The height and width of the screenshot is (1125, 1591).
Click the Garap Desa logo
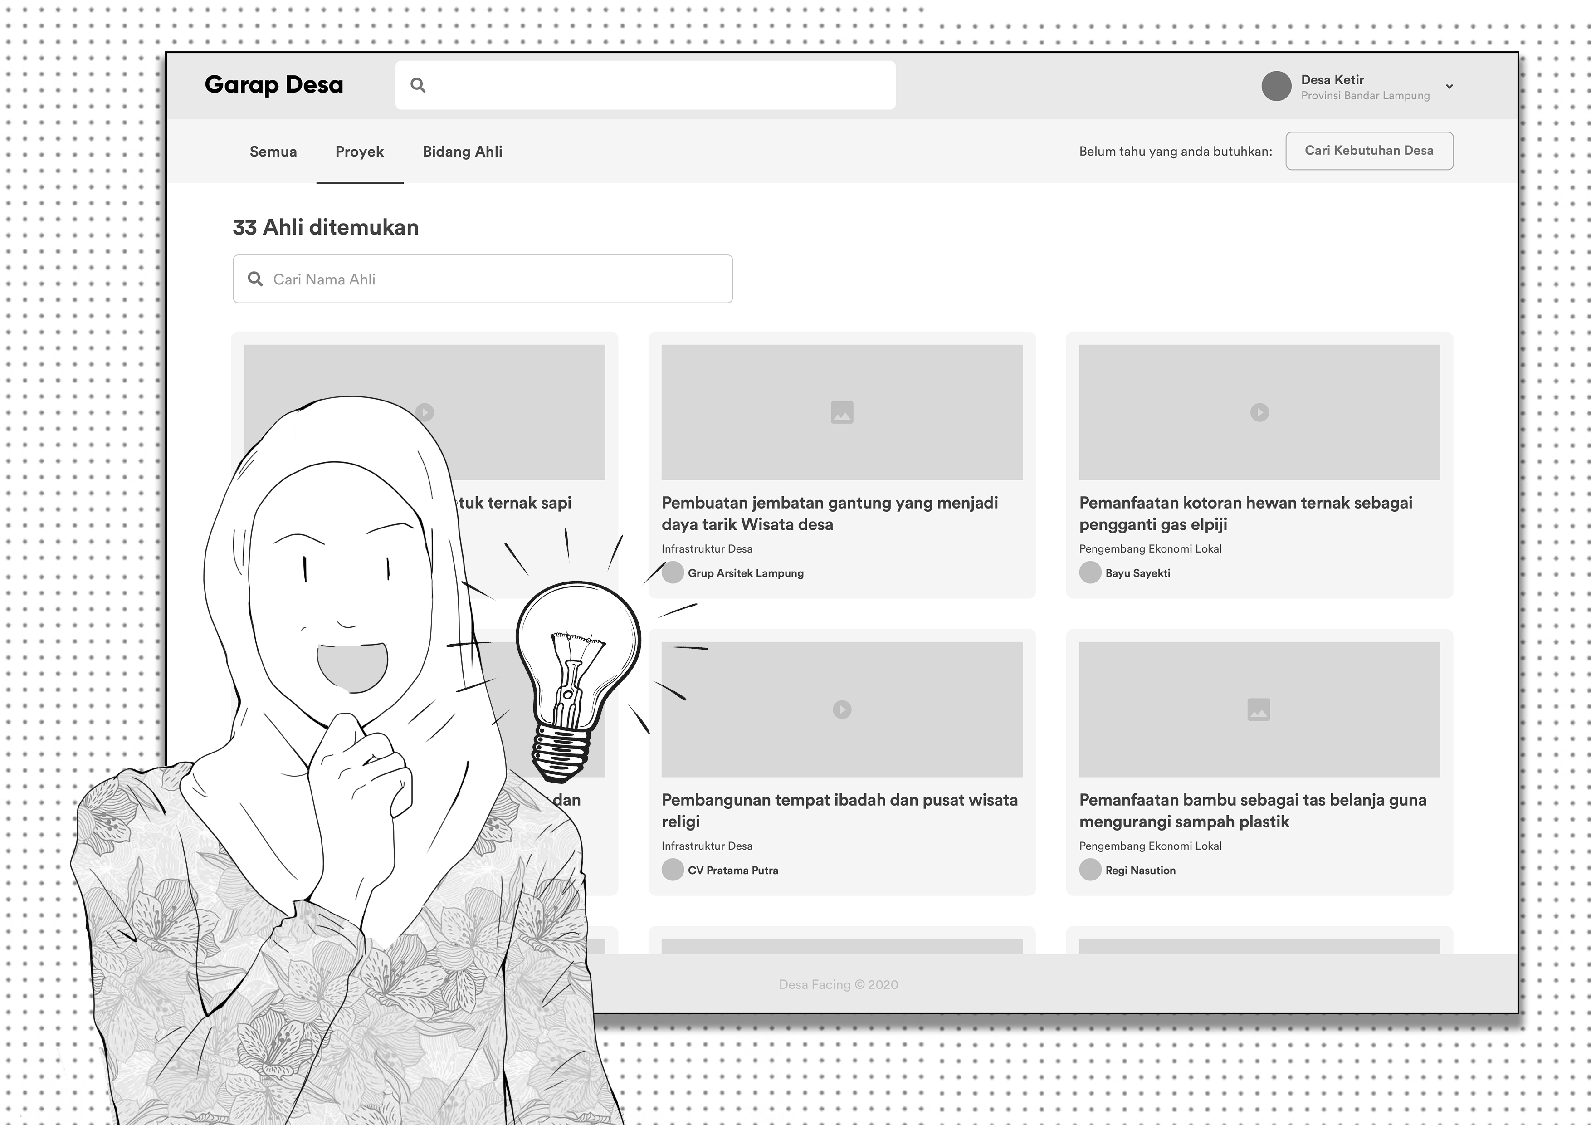click(x=274, y=84)
